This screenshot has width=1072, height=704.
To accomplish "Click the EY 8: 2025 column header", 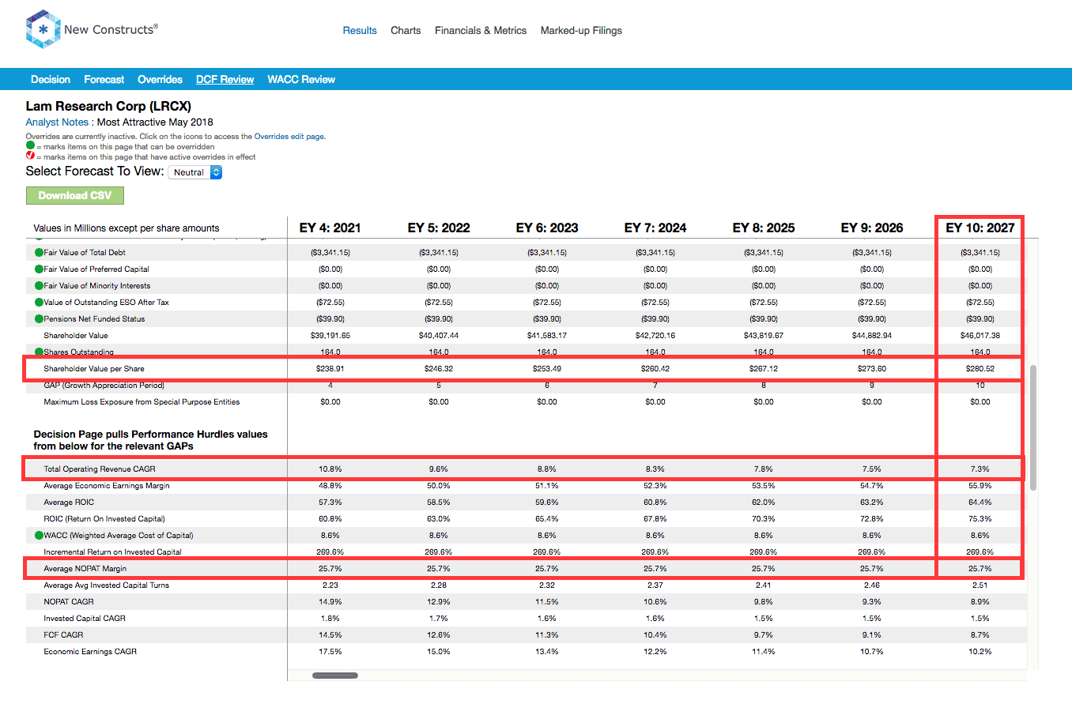I will pyautogui.click(x=764, y=228).
